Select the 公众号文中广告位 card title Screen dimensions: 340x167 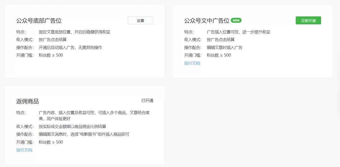207,21
